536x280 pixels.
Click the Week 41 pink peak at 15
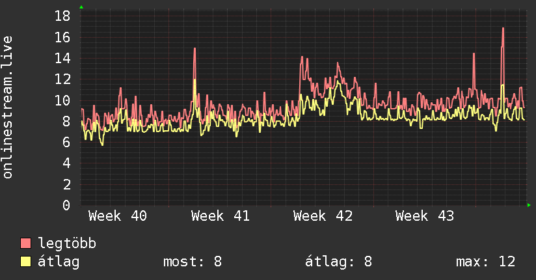click(x=195, y=49)
